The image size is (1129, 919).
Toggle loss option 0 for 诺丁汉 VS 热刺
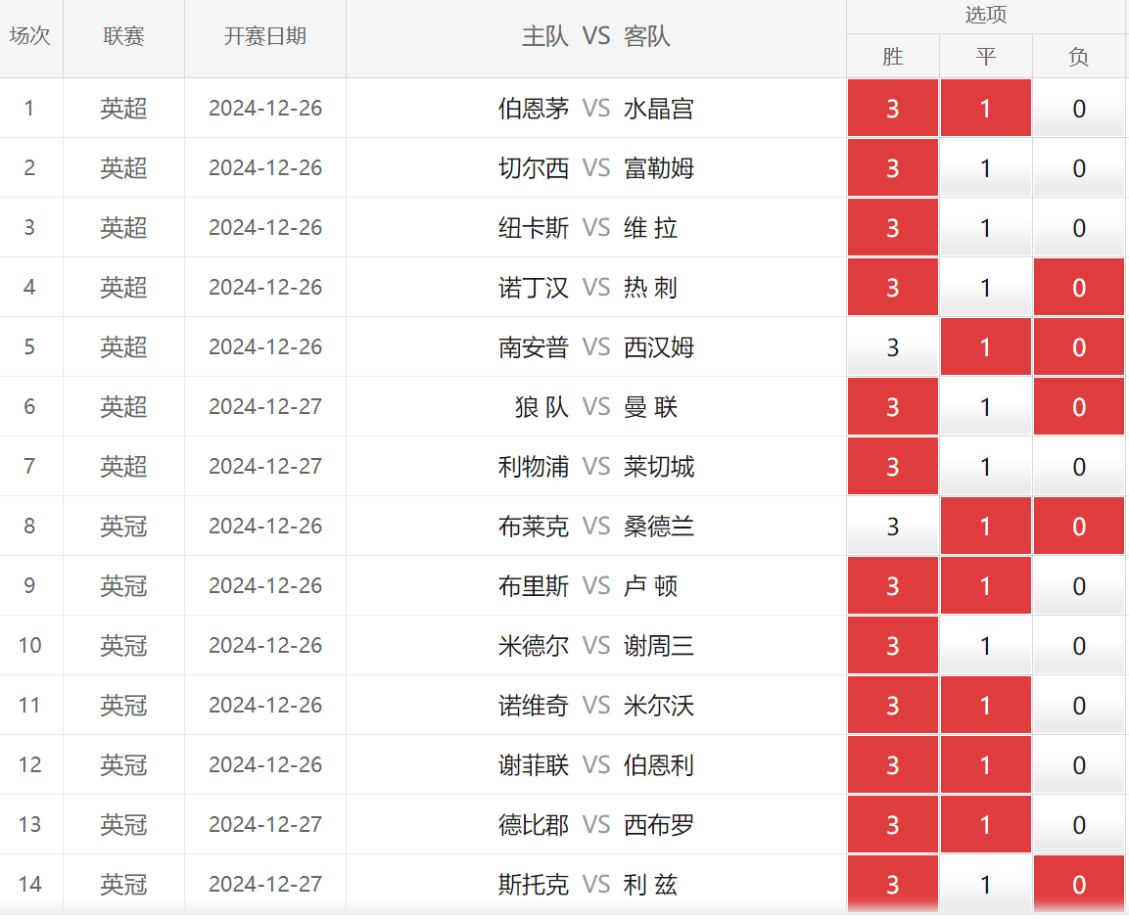click(x=1079, y=287)
